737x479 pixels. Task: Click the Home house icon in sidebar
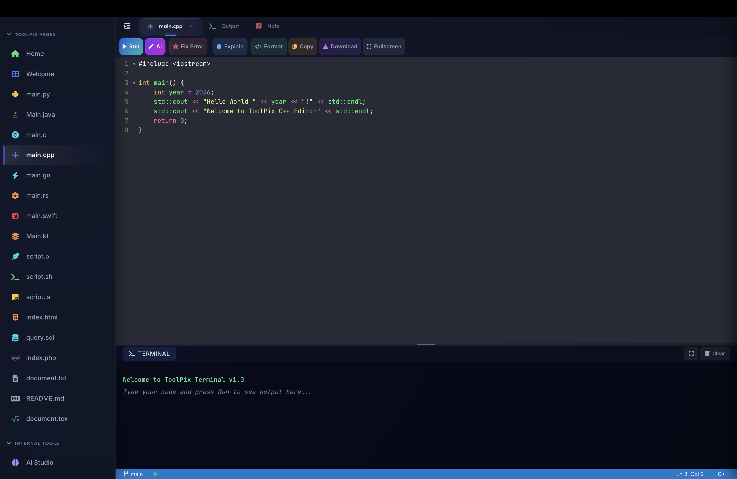[x=15, y=54]
